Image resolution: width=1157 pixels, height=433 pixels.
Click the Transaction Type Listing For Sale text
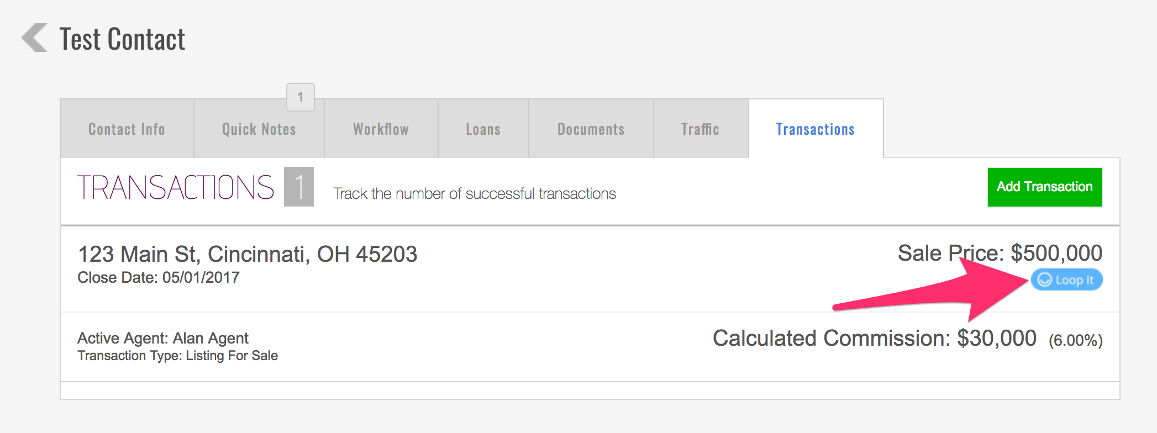178,356
